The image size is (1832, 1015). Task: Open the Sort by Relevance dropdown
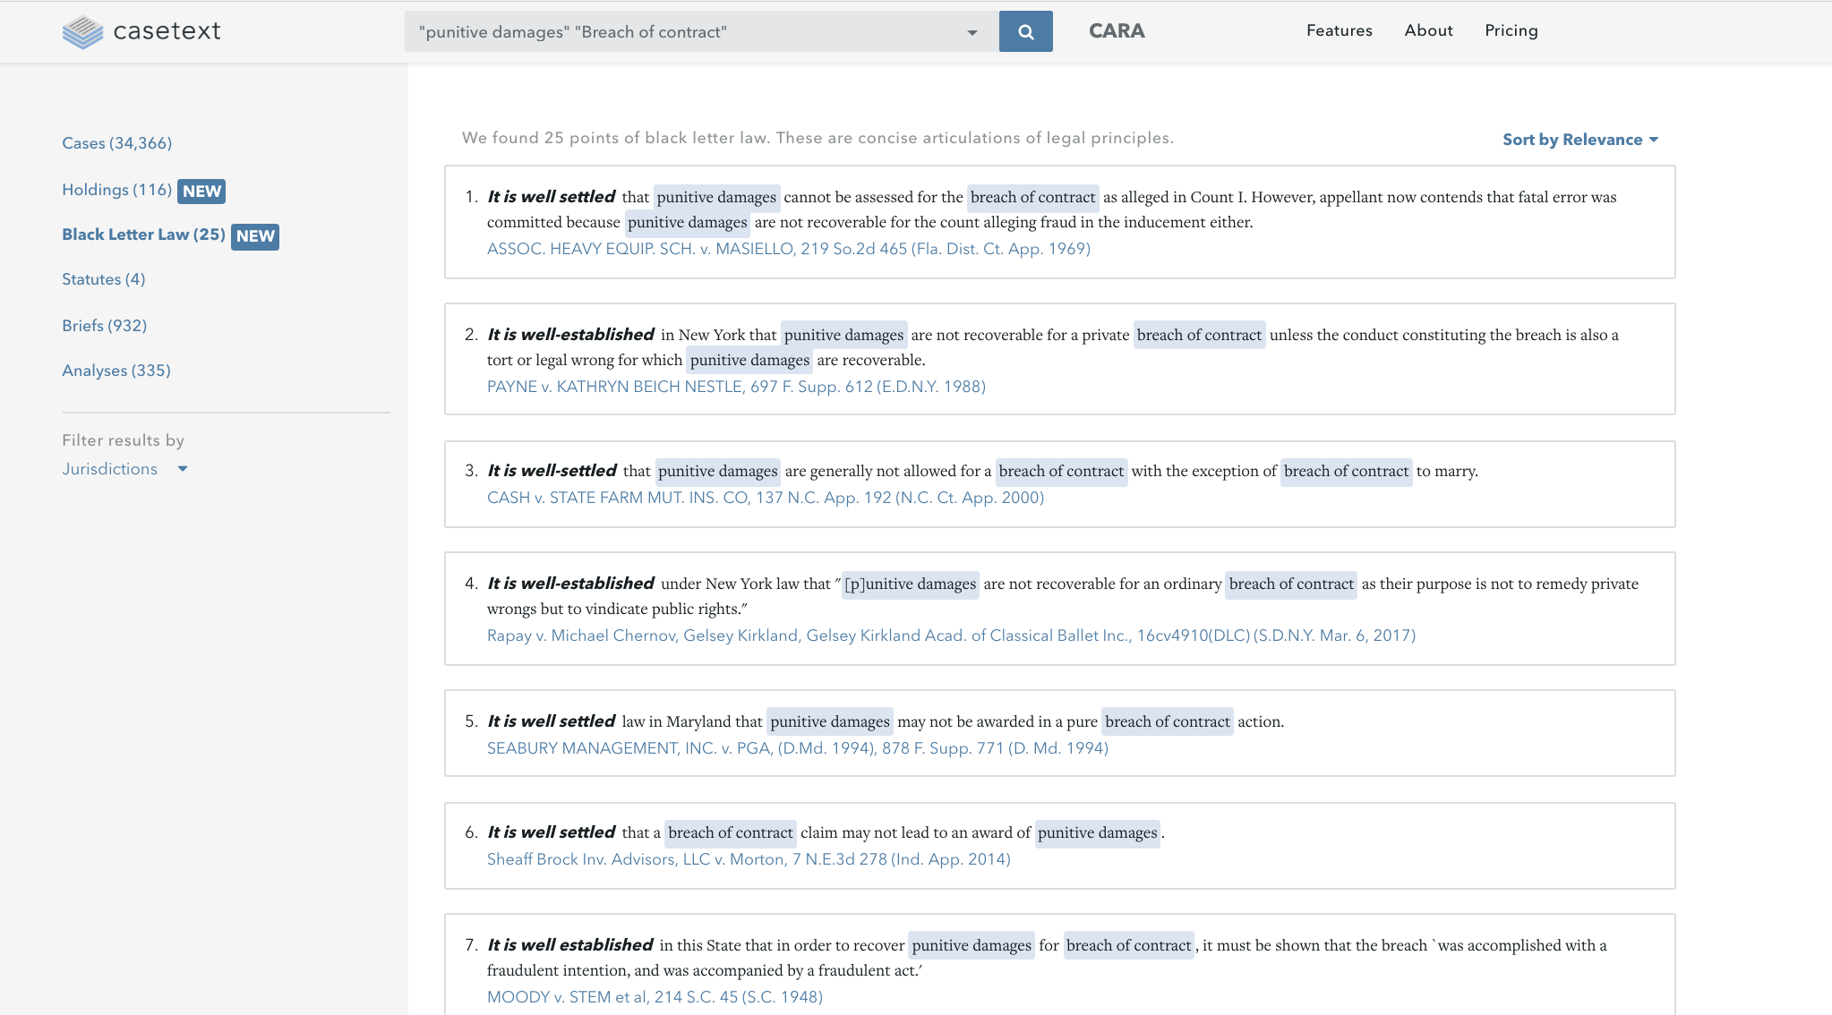click(1579, 140)
